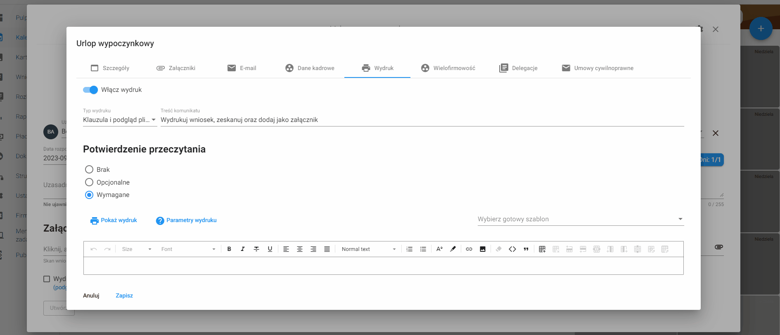
Task: Open the code view brackets icon
Action: (x=512, y=249)
